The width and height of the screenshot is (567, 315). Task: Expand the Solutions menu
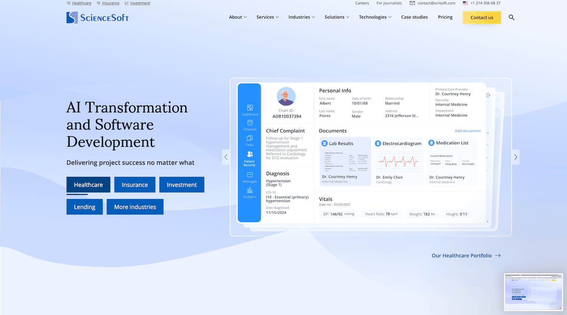point(337,17)
